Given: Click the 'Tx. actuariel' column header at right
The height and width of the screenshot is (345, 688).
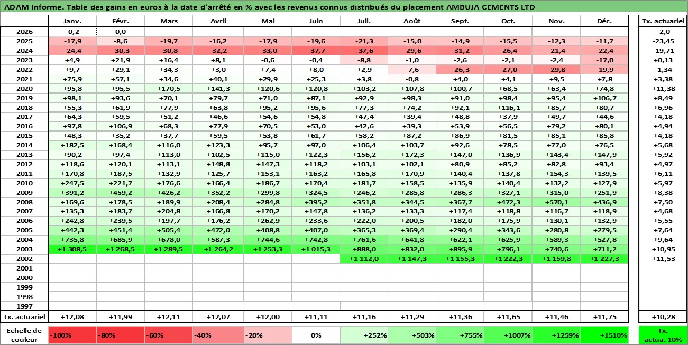Looking at the screenshot, I should click(663, 21).
